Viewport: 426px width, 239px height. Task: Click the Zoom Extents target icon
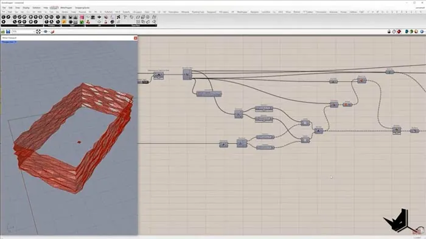(x=38, y=32)
